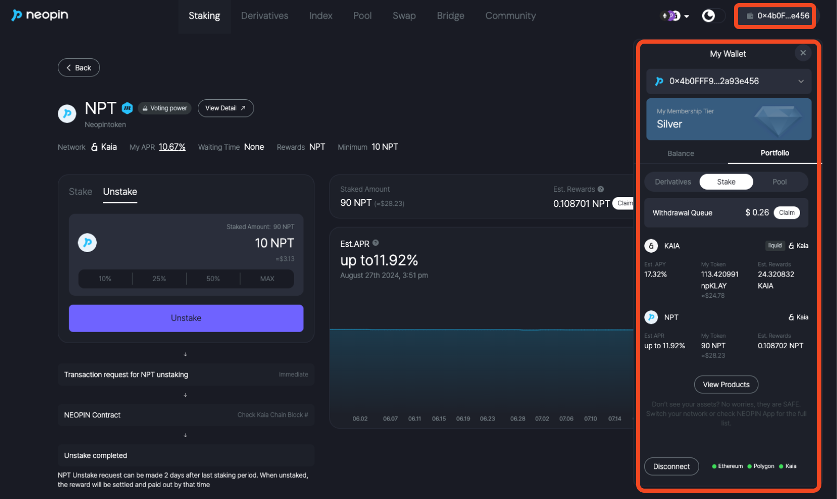Screen dimensions: 837x499
Task: Select the Derivatives pill in portfolio filter
Action: coord(673,182)
